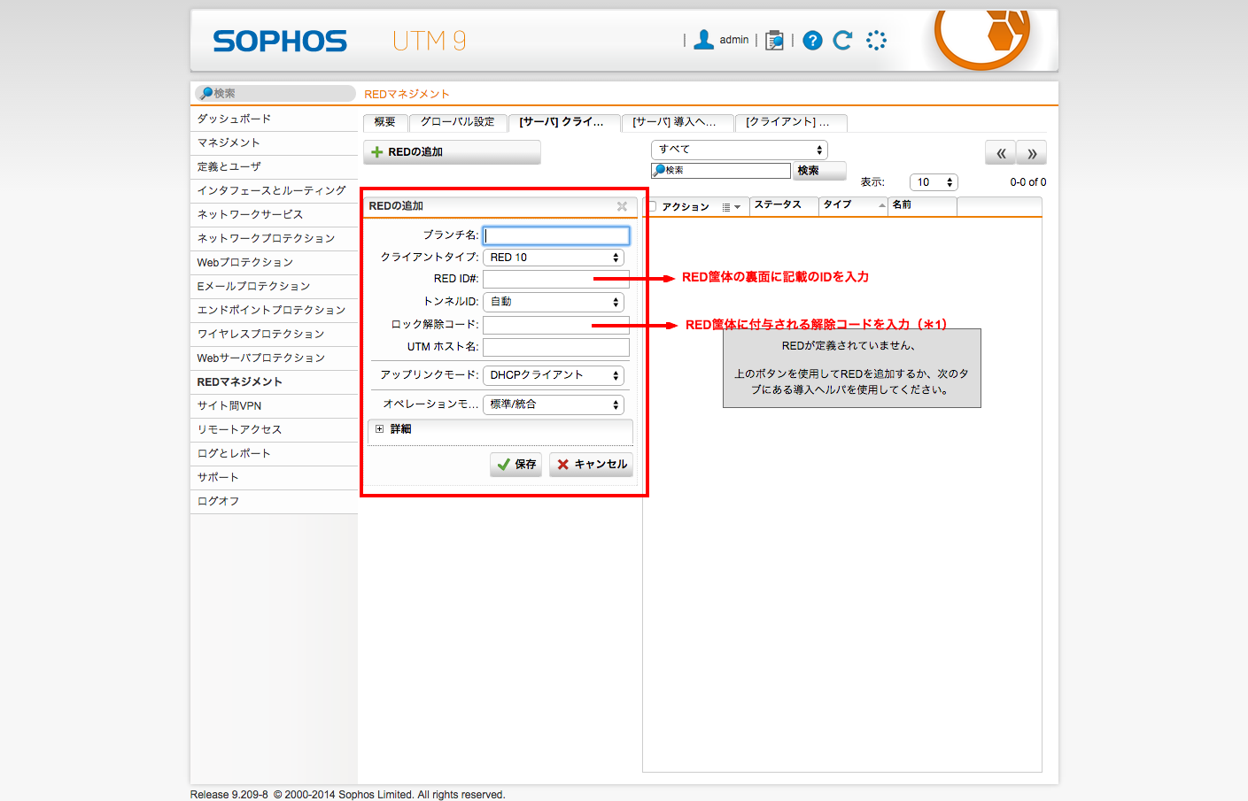1248x801 pixels.
Task: Open インタフェースとルーティング in sidebar
Action: pyautogui.click(x=274, y=191)
